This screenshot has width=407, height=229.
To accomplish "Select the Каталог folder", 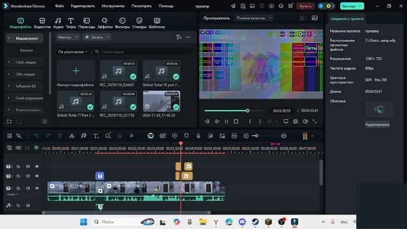I will coord(27,50).
